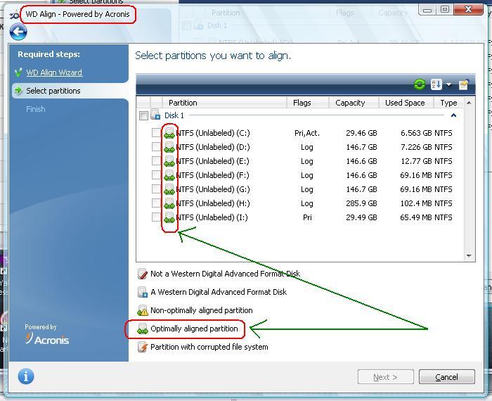Viewport: 492px width, 401px height.
Task: Sort by the Flags column header
Action: point(308,103)
